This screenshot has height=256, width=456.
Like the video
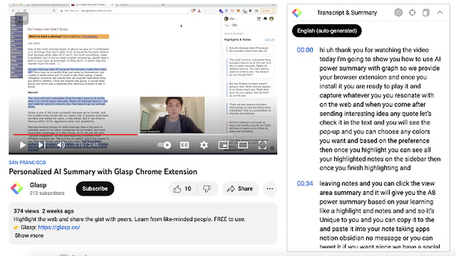[x=182, y=189]
